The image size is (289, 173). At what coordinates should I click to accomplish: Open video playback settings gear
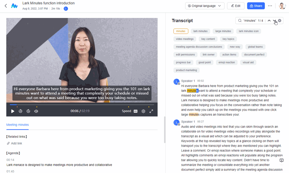143,111
